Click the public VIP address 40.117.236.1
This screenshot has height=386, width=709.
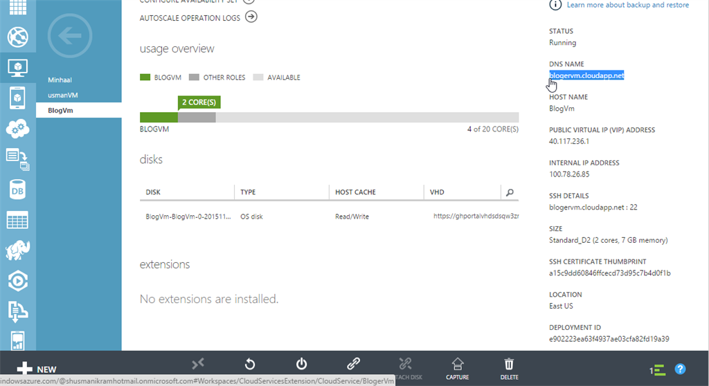click(x=569, y=142)
